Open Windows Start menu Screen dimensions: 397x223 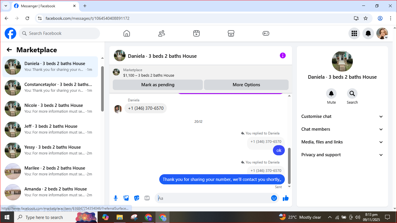click(x=7, y=217)
